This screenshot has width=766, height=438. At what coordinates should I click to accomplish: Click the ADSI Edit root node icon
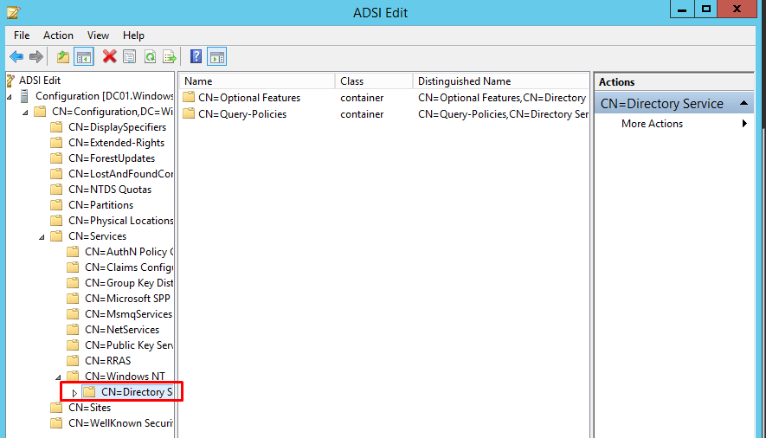pos(10,81)
